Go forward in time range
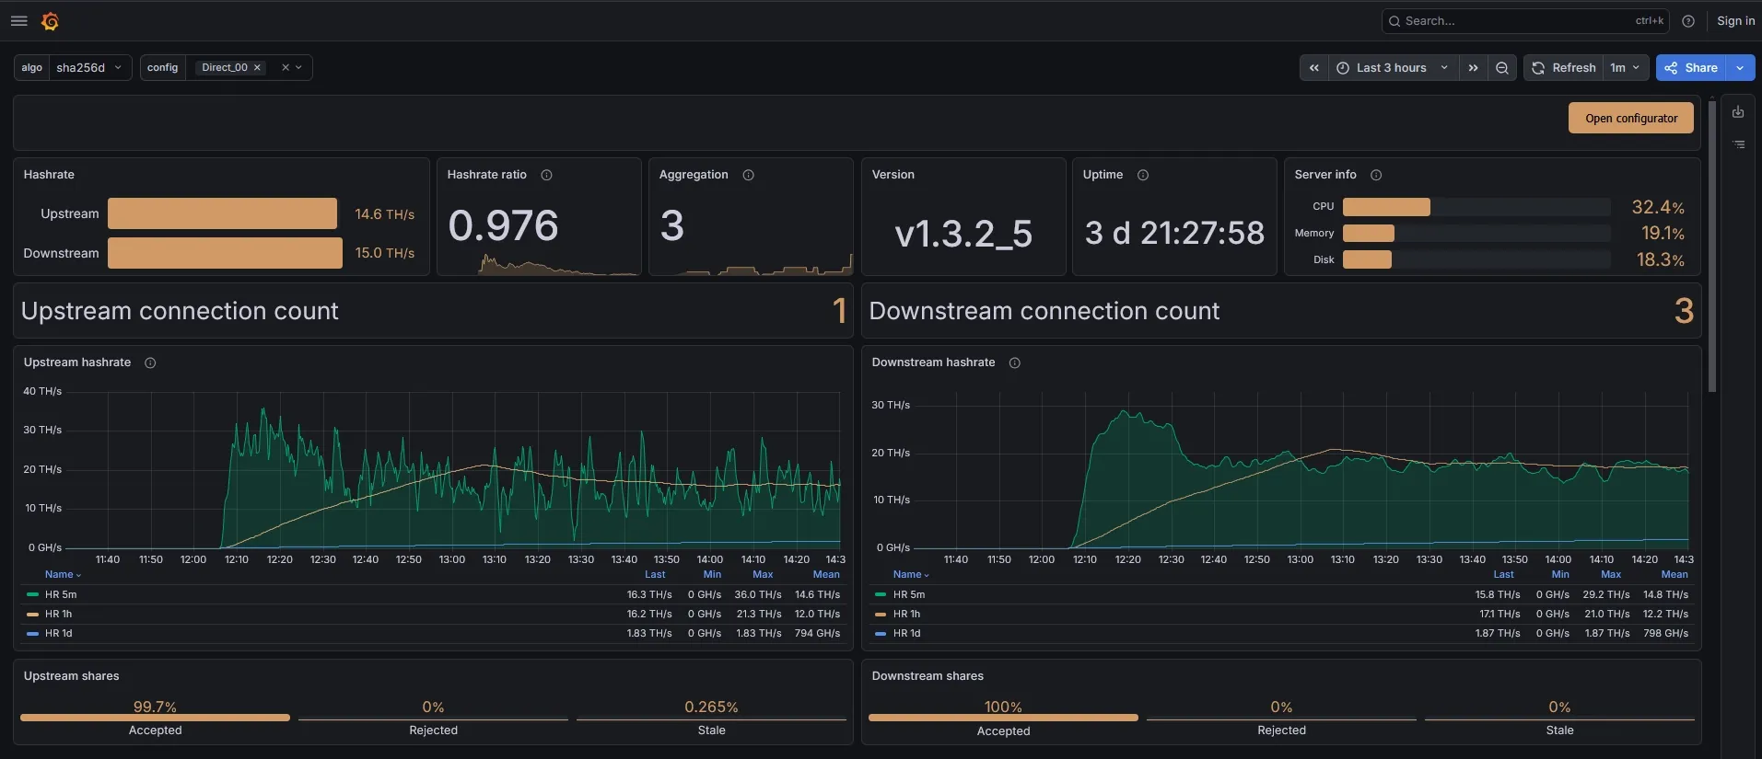 coord(1473,67)
